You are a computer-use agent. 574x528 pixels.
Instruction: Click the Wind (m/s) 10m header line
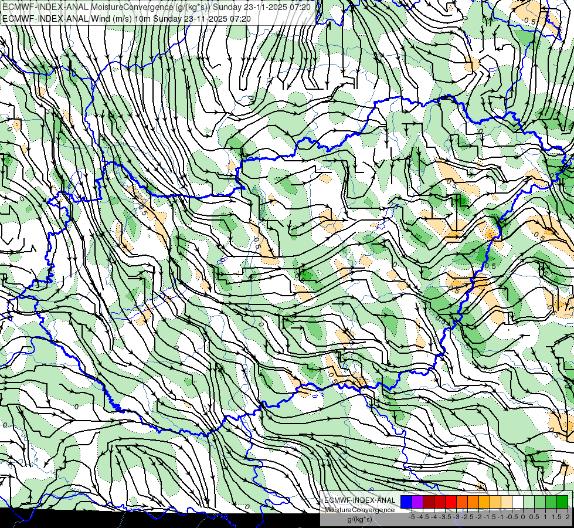coord(126,18)
